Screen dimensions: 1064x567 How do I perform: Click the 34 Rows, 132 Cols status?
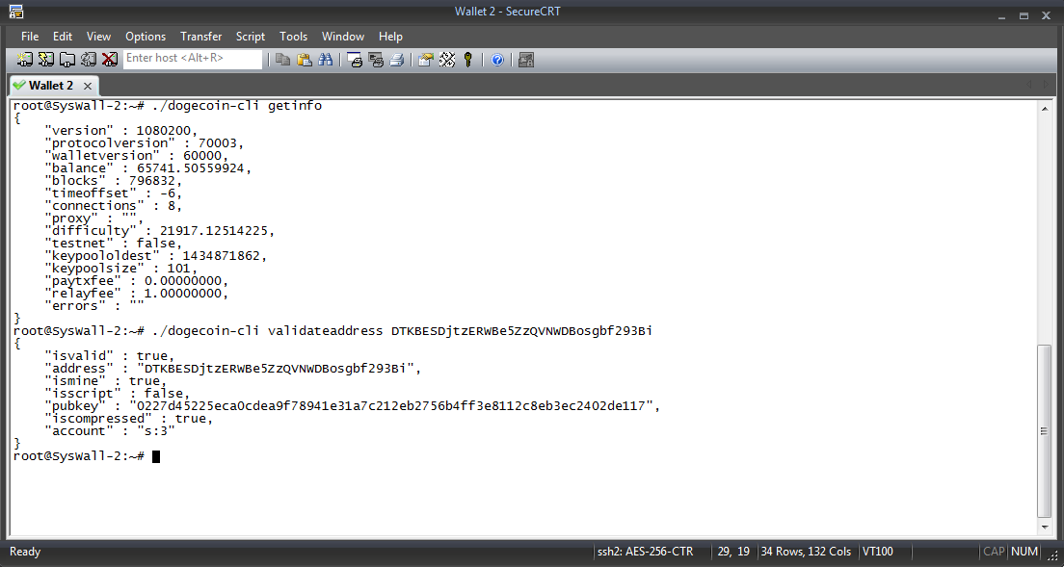pos(807,553)
